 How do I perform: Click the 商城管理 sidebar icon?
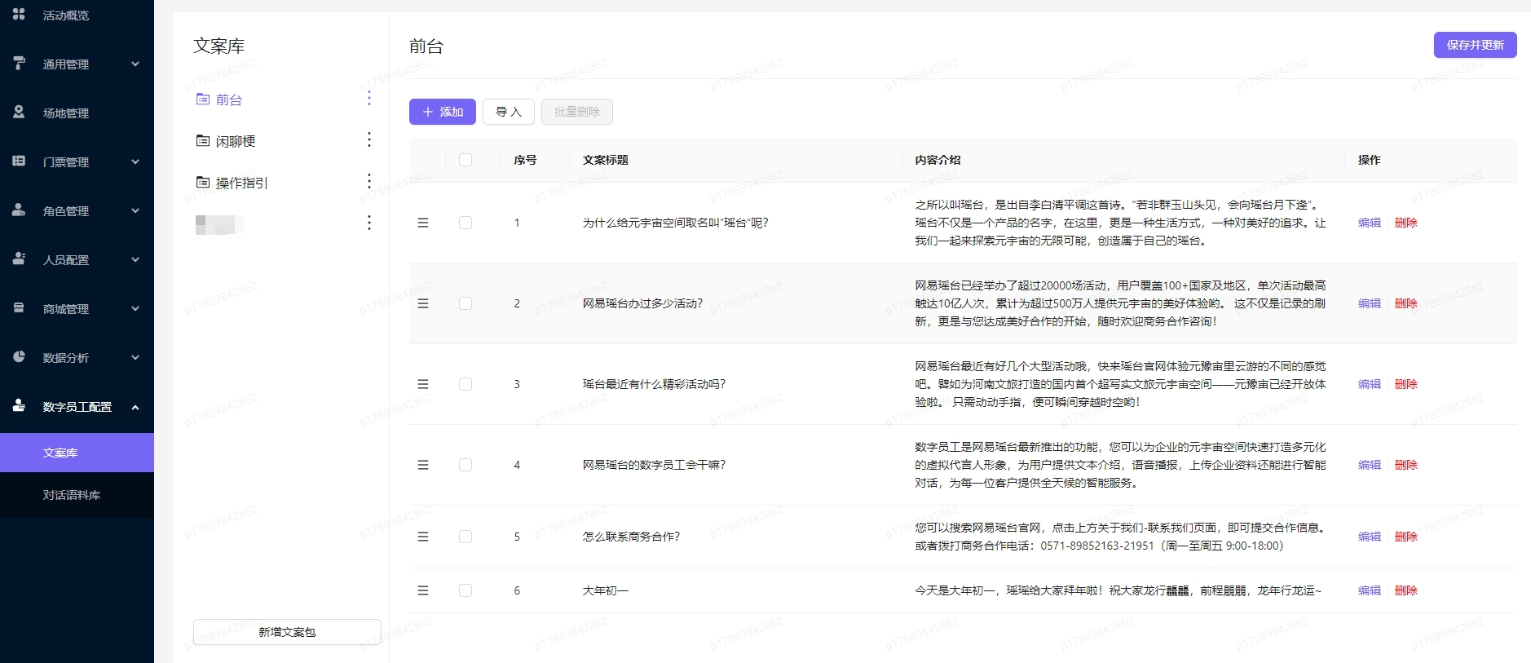coord(19,308)
